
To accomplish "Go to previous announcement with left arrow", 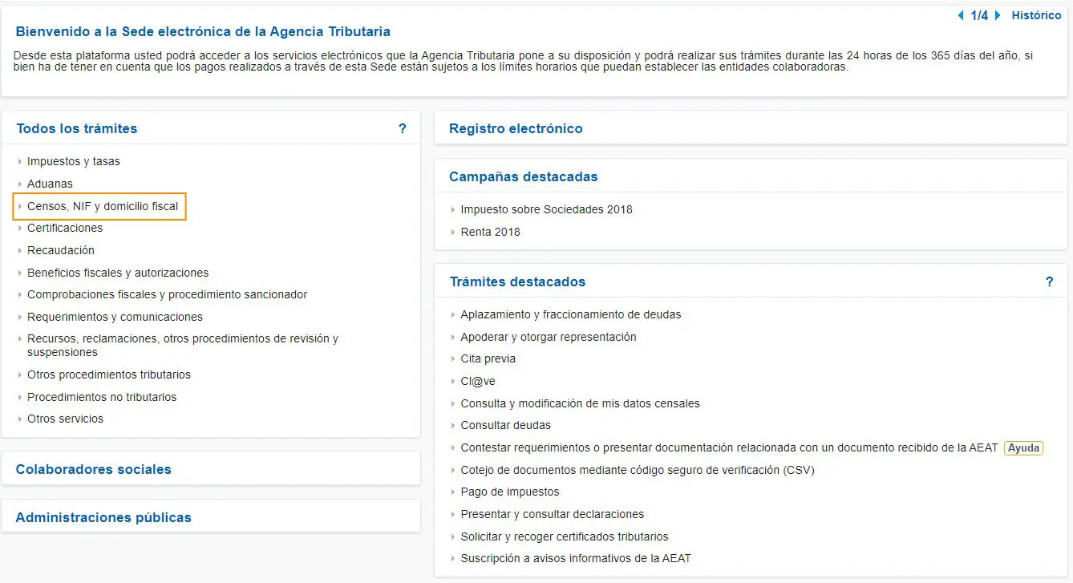I will point(962,15).
